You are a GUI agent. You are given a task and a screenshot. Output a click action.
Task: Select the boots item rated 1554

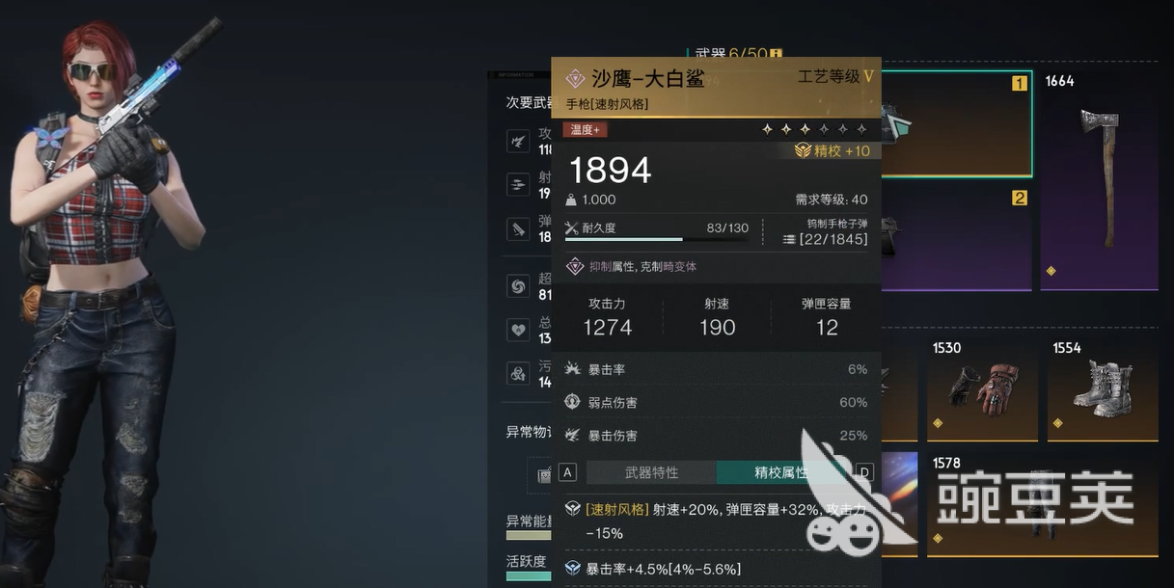(x=1102, y=388)
